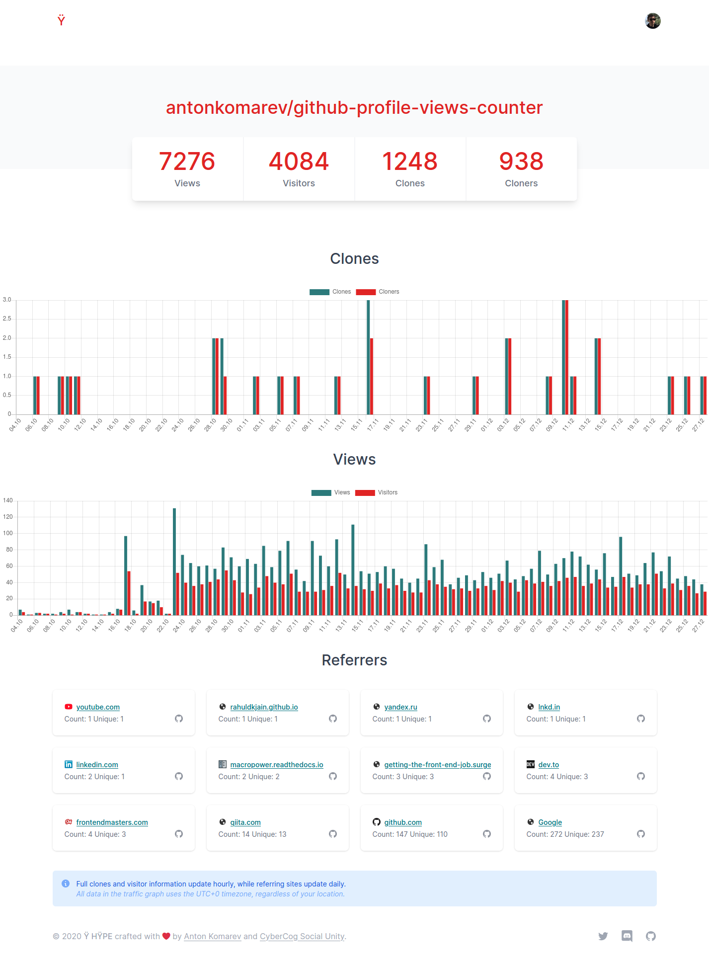Image resolution: width=709 pixels, height=966 pixels.
Task: Click 'Count: 14 Unique: 13' text
Action: click(252, 834)
